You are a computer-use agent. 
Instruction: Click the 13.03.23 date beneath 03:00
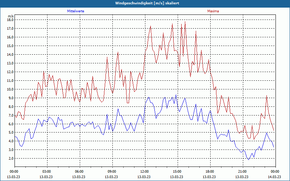46,177
